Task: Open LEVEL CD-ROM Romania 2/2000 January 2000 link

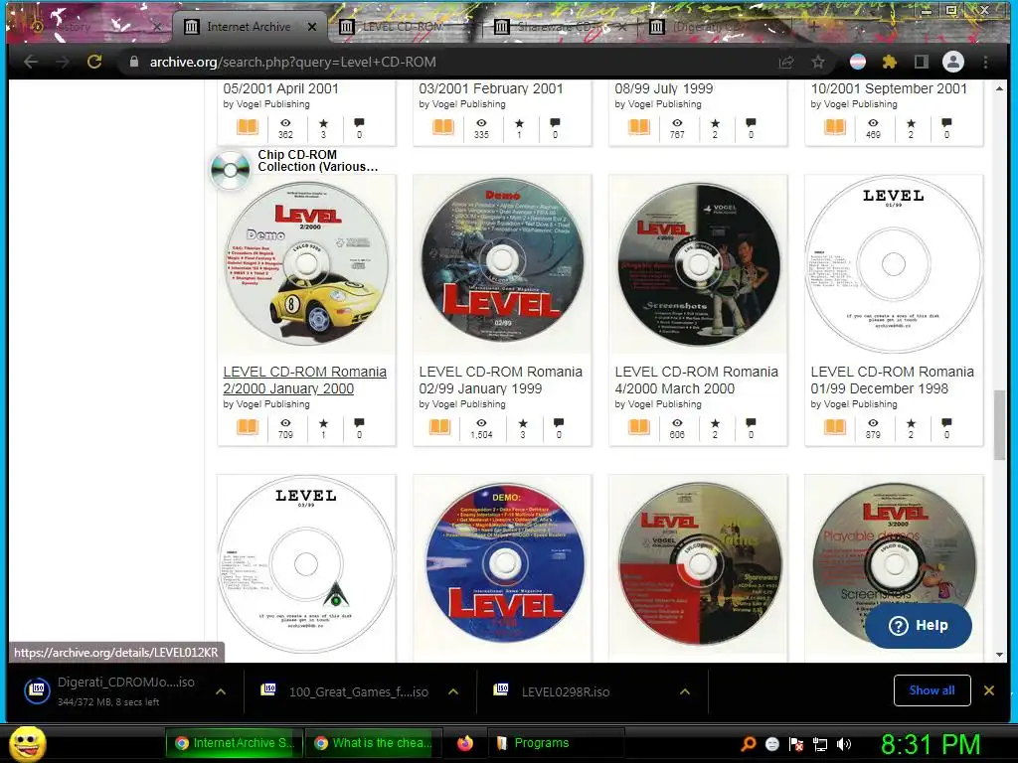Action: [x=304, y=381]
